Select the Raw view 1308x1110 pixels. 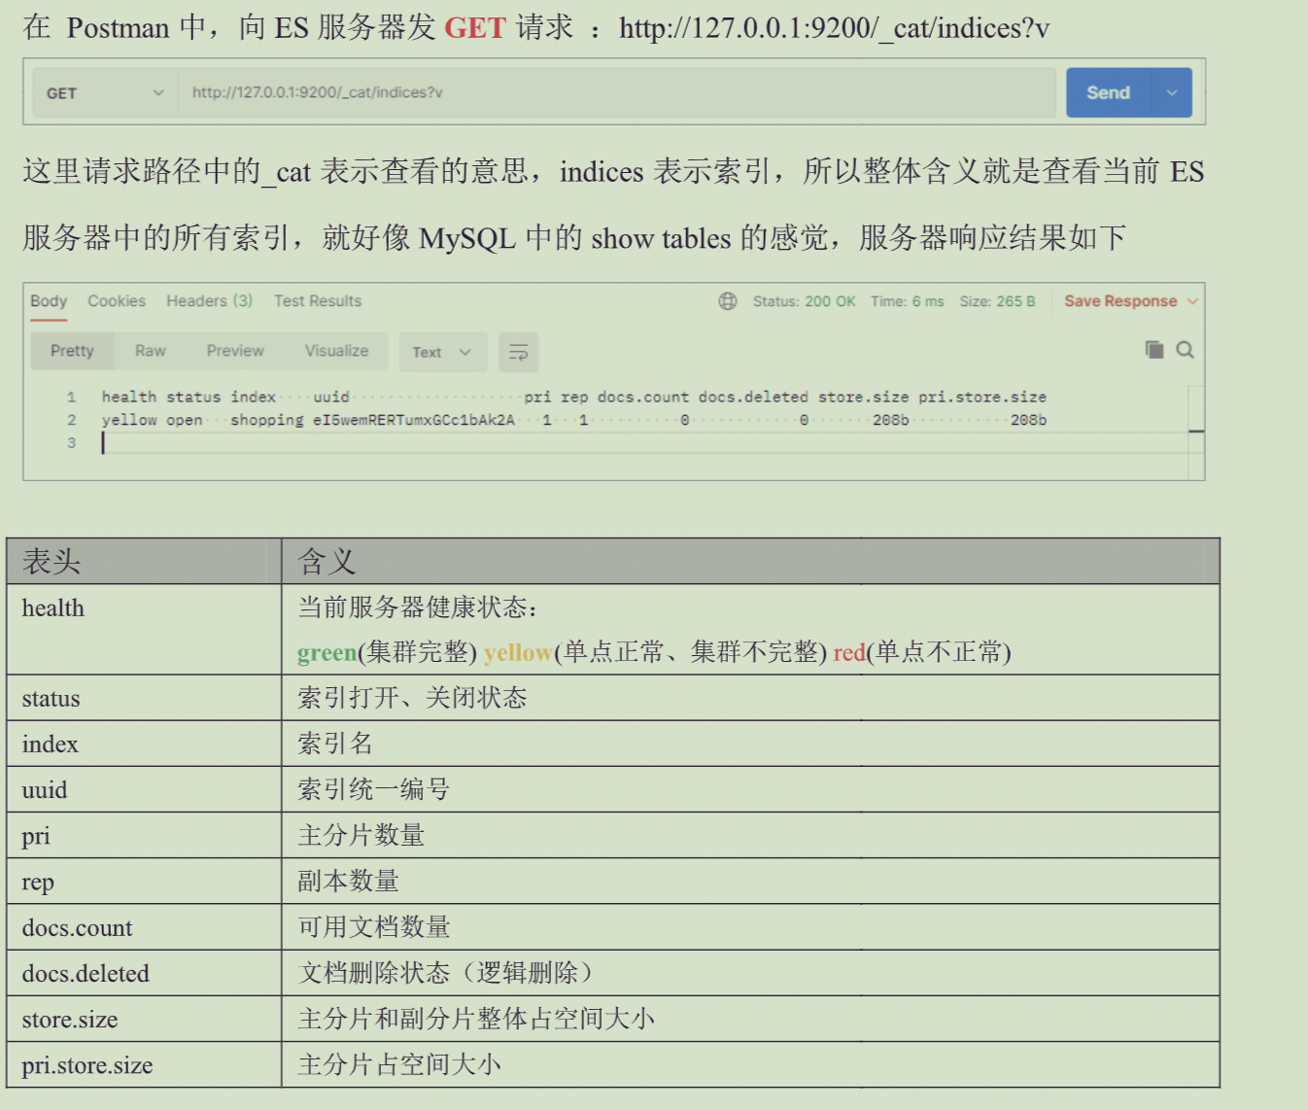pos(151,351)
